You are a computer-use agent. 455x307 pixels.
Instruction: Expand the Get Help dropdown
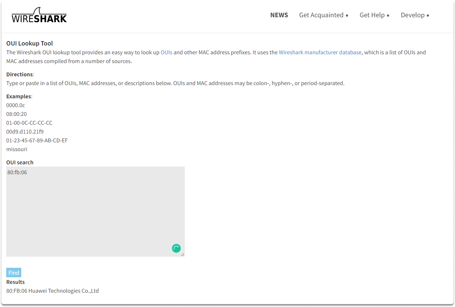374,15
